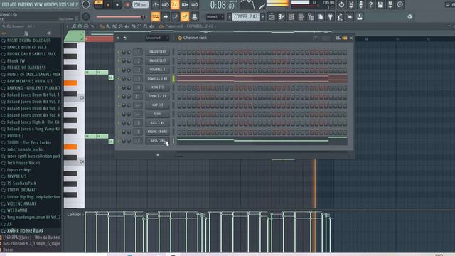Viewport: 455px width, 256px height.
Task: Open the tempo tapper icon
Action: (340, 17)
